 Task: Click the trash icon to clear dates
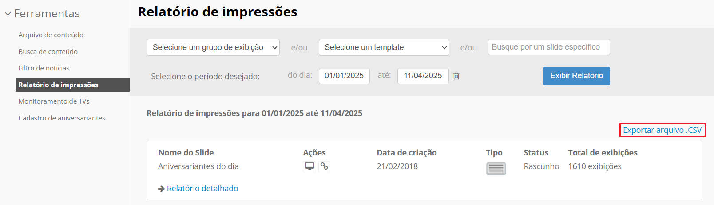[456, 76]
